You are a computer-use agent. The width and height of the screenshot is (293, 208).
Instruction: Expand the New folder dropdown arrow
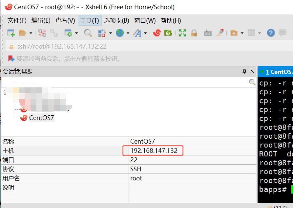pos(242,33)
